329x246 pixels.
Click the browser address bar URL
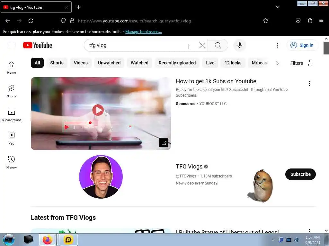pyautogui.click(x=135, y=21)
